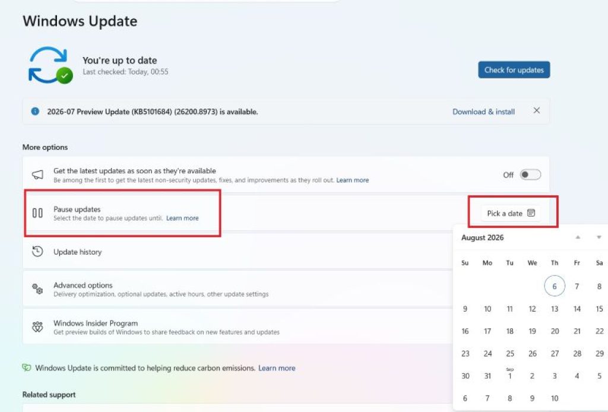Toggle the get latest updates switch
Screen dimensions: 608x412
(x=530, y=175)
